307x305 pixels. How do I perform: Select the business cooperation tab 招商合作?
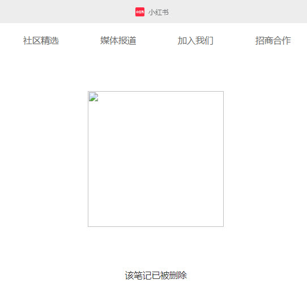tap(273, 41)
